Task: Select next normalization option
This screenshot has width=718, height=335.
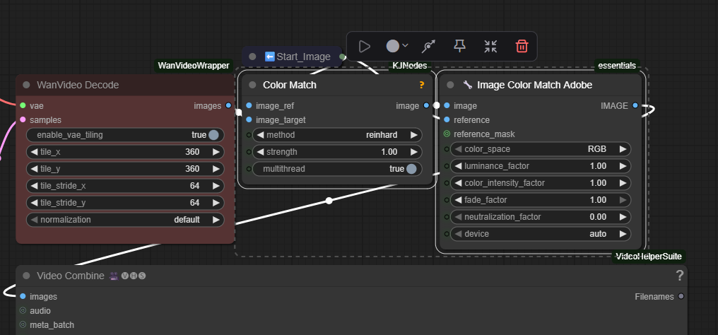Action: click(x=216, y=220)
